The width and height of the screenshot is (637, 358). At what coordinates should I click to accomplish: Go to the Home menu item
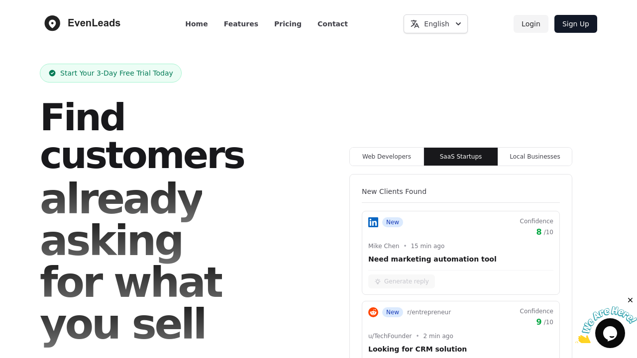coord(197,24)
